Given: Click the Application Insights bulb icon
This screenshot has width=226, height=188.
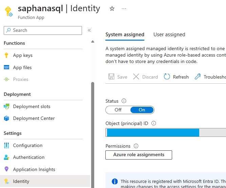Looking at the screenshot, I should [6, 169].
